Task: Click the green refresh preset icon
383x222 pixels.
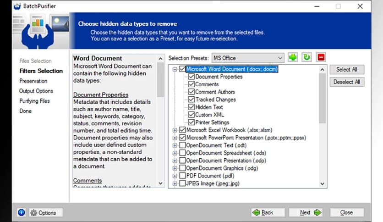Action: click(306, 57)
